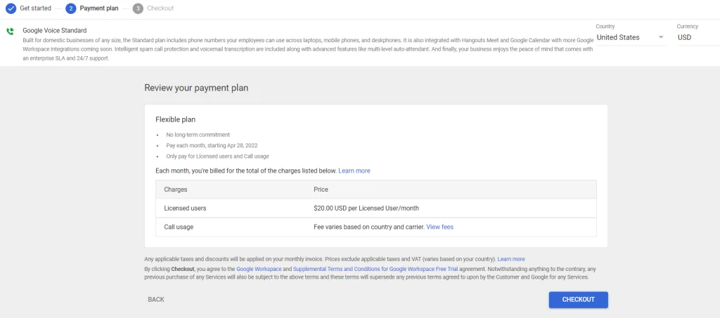Select the Payment plan step label
Viewport: 720px width, 318px height.
coord(98,8)
